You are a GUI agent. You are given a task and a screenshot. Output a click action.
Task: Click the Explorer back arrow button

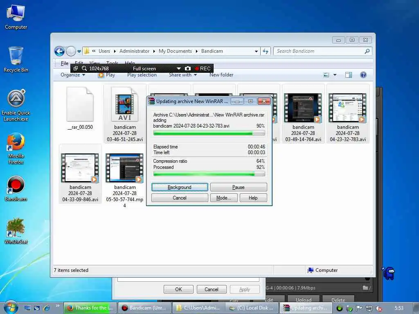point(59,51)
